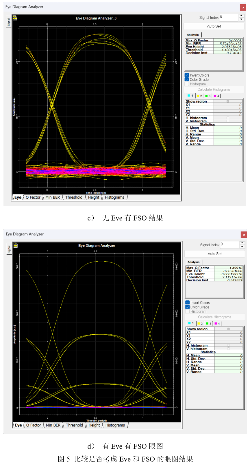Select yellow region marker 2 in the top window
The width and height of the screenshot is (250, 465).
[x=199, y=96]
